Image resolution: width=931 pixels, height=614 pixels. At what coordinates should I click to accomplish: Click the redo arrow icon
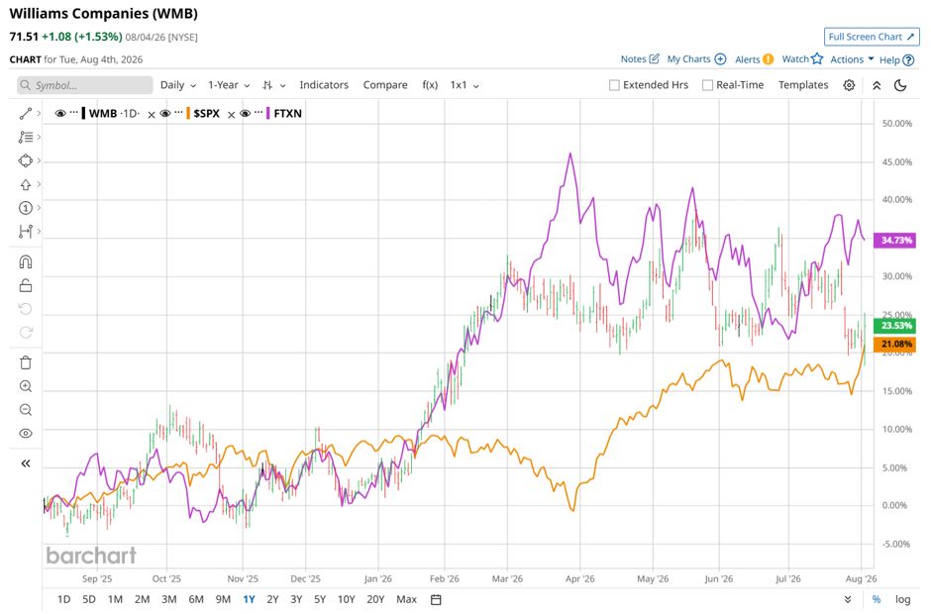tap(25, 333)
